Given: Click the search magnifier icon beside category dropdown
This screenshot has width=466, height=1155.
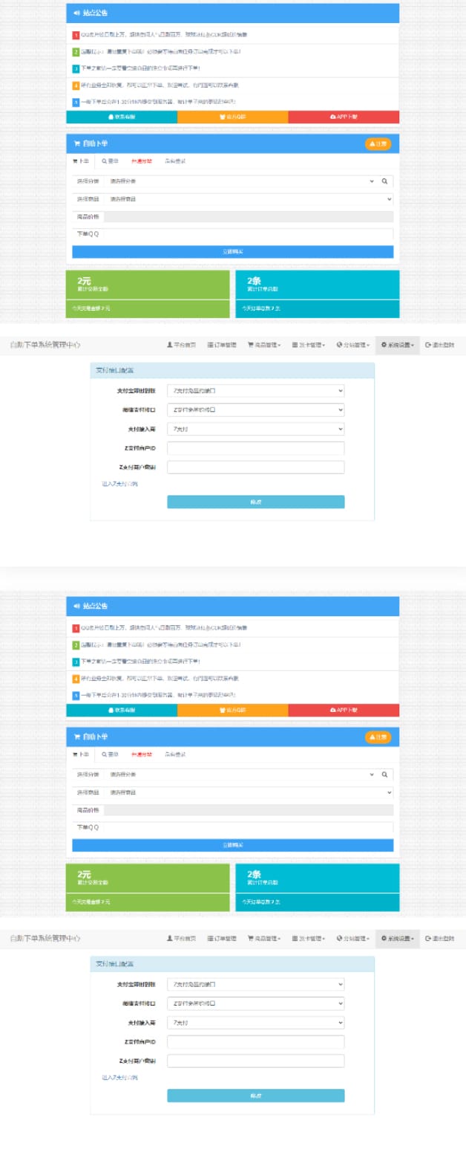Looking at the screenshot, I should [384, 181].
